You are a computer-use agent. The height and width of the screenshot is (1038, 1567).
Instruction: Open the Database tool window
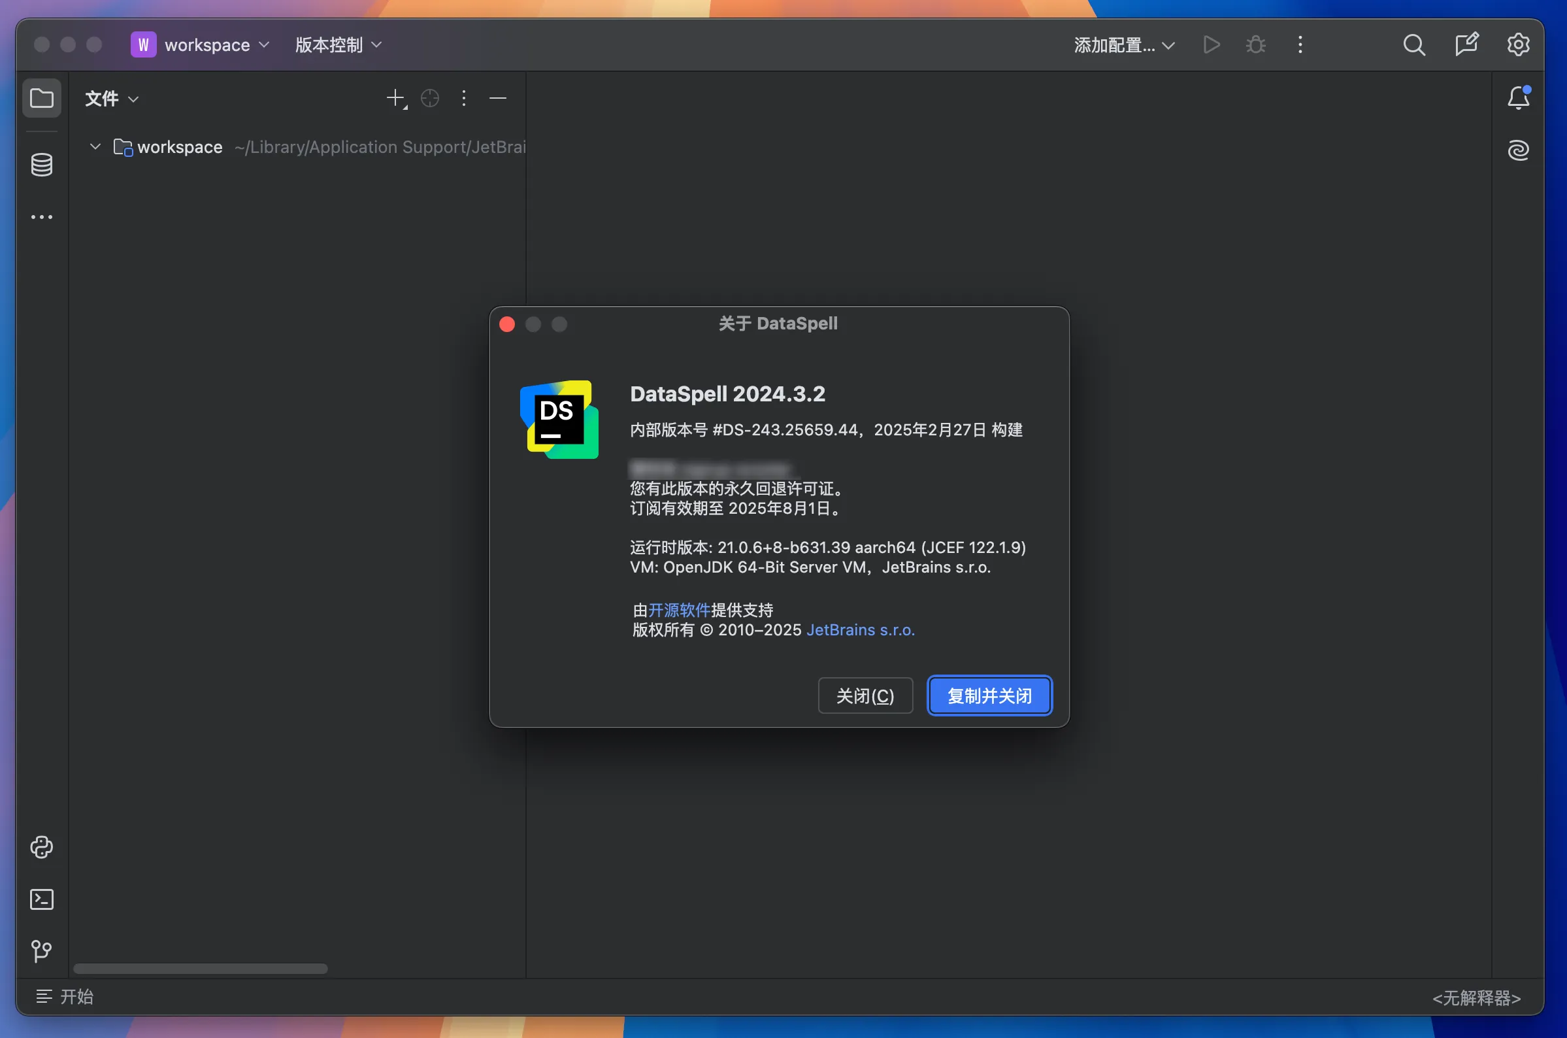(x=42, y=165)
